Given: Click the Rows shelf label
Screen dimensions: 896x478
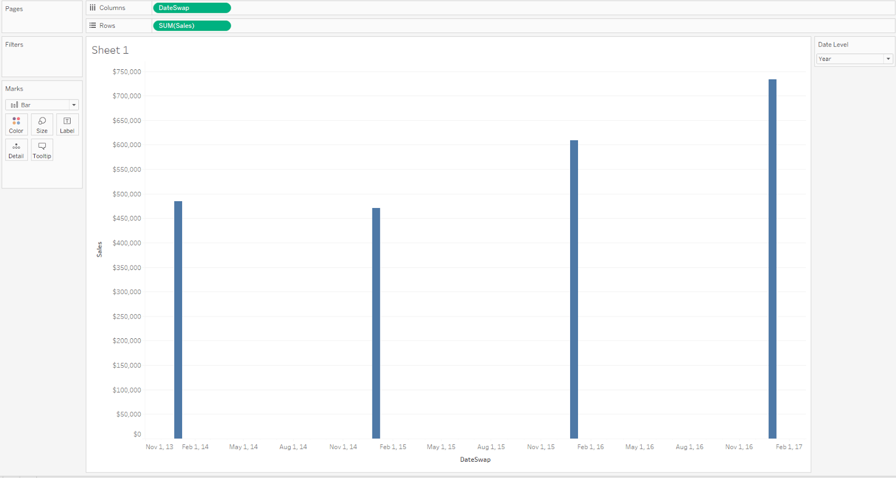Looking at the screenshot, I should tap(108, 26).
